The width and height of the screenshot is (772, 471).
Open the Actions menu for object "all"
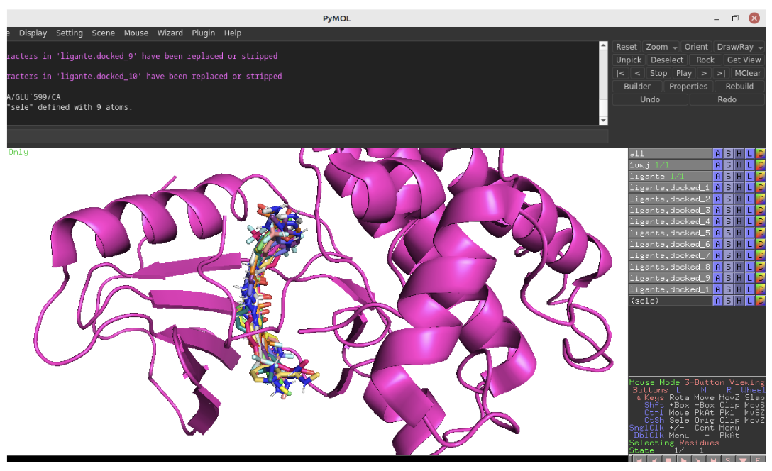[x=717, y=153]
